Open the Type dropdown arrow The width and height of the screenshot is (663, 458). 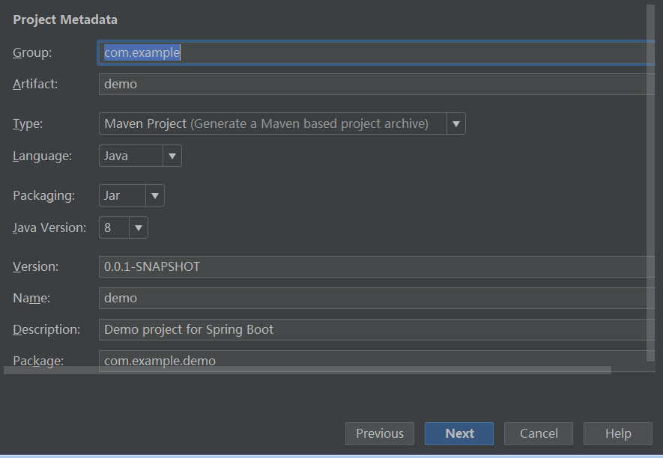[x=455, y=123]
